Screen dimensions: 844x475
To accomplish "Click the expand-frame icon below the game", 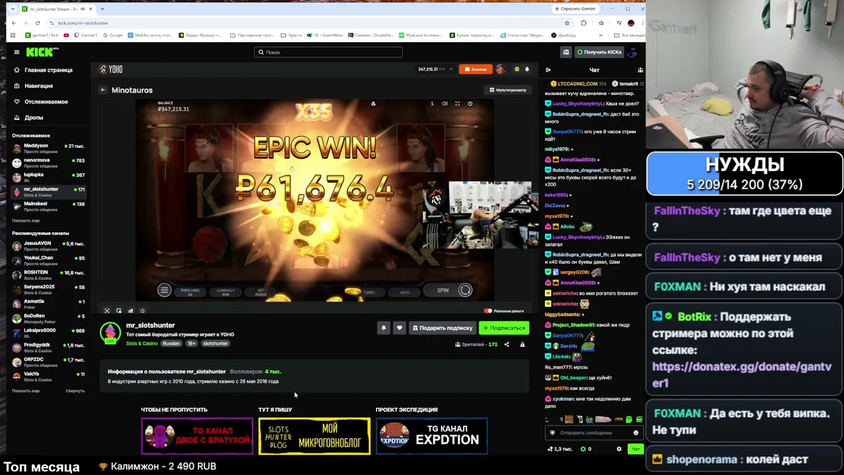I will coord(107,311).
